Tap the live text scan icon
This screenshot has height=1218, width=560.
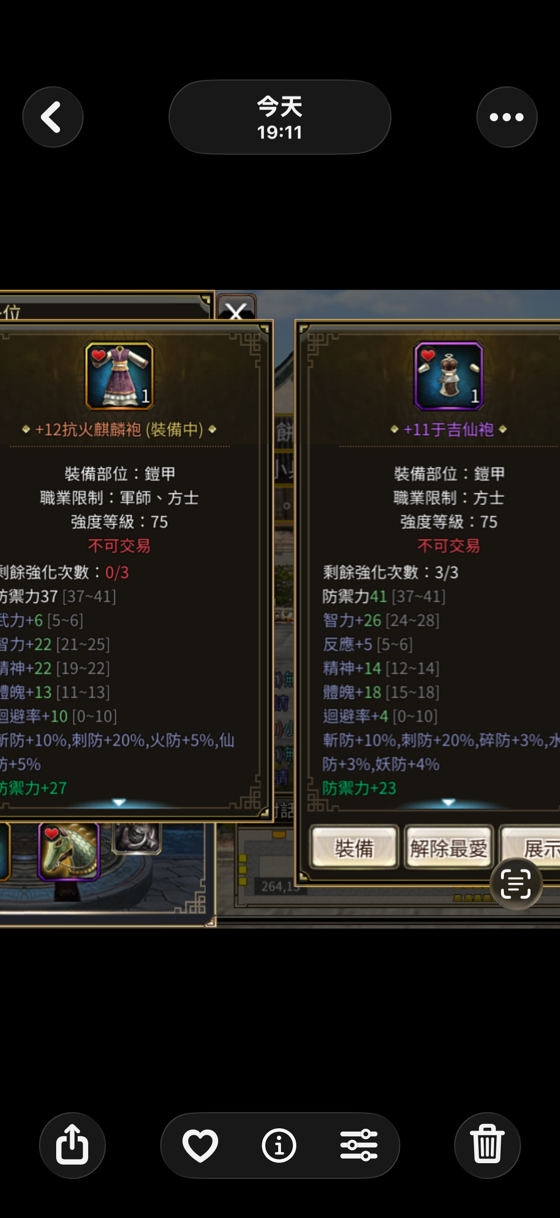[515, 883]
